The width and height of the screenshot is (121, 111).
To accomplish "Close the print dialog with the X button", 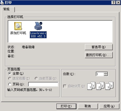I will click(118, 2).
